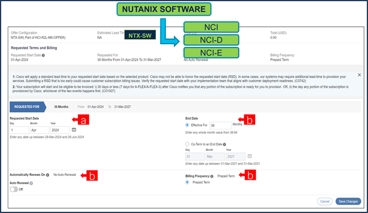Click Requested For '36 Months From 01-Apr-2024' text
Image resolution: width=368 pixels, height=213 pixels.
pyautogui.click(x=129, y=60)
